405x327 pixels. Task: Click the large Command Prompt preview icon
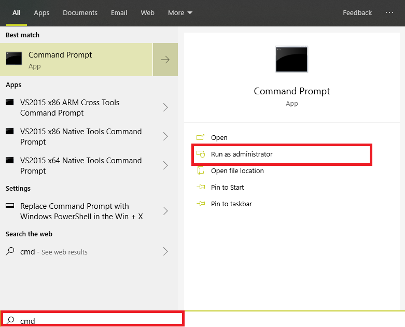tap(291, 59)
